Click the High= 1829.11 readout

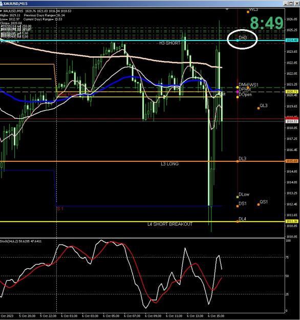tap(10, 15)
